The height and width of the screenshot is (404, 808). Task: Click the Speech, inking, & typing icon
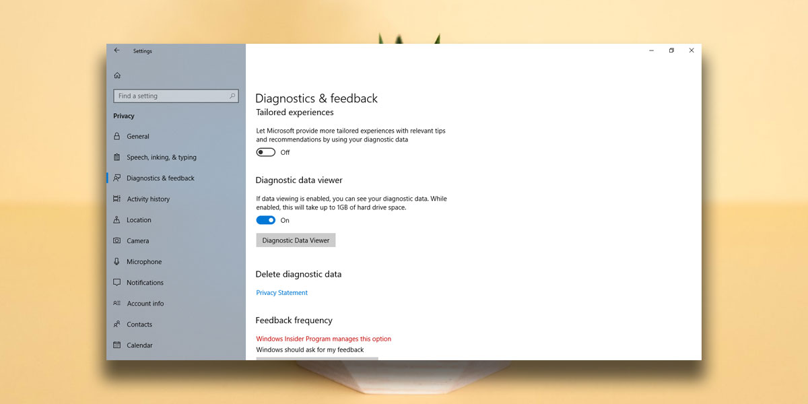(x=117, y=157)
